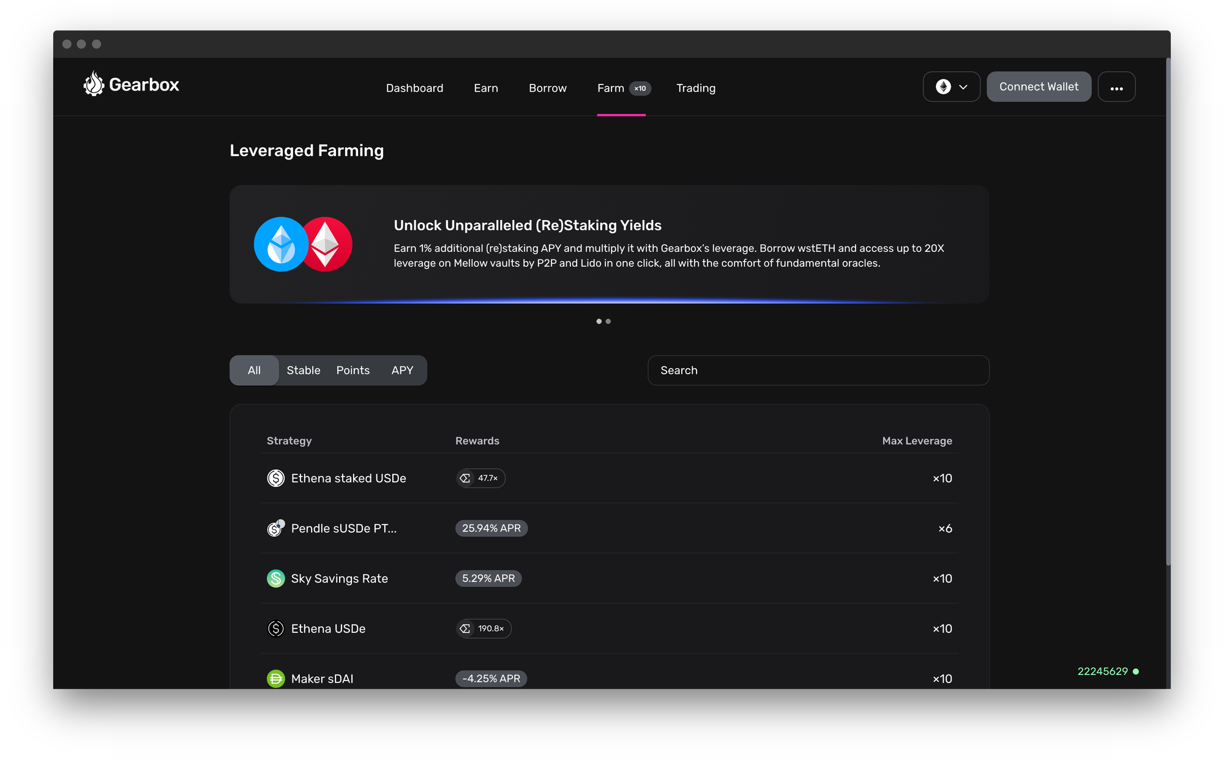Click the Maker sDAI token icon
This screenshot has height=765, width=1224.
tap(275, 678)
